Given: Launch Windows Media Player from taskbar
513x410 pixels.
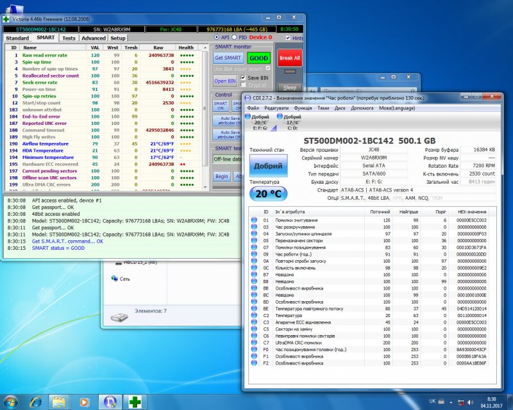Looking at the screenshot, I should (83, 401).
